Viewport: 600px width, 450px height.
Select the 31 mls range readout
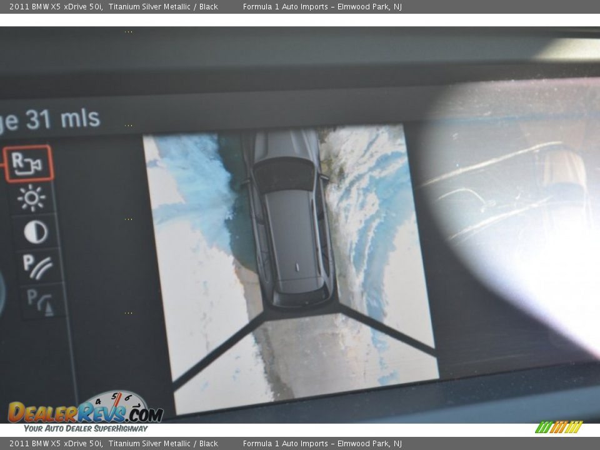tap(50, 119)
